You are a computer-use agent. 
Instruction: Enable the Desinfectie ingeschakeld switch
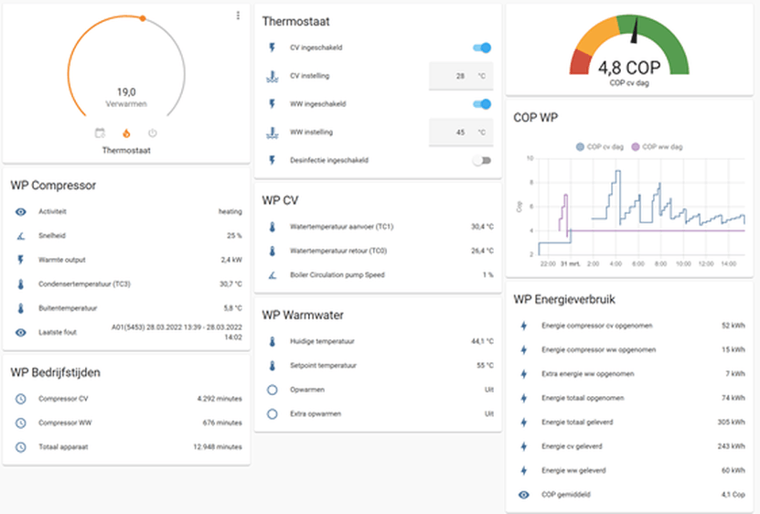[x=482, y=160]
